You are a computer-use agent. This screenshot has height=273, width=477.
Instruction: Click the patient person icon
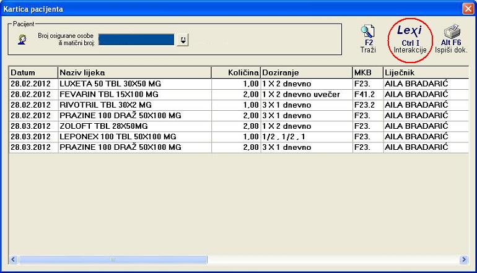[x=22, y=40]
